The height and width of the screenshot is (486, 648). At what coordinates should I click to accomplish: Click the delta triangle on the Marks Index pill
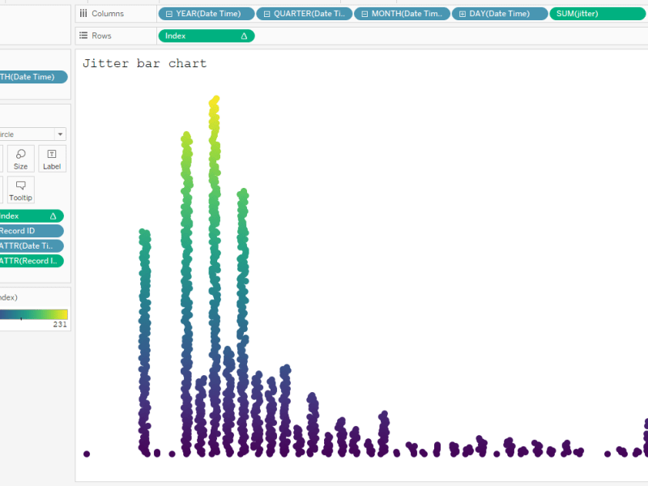52,215
